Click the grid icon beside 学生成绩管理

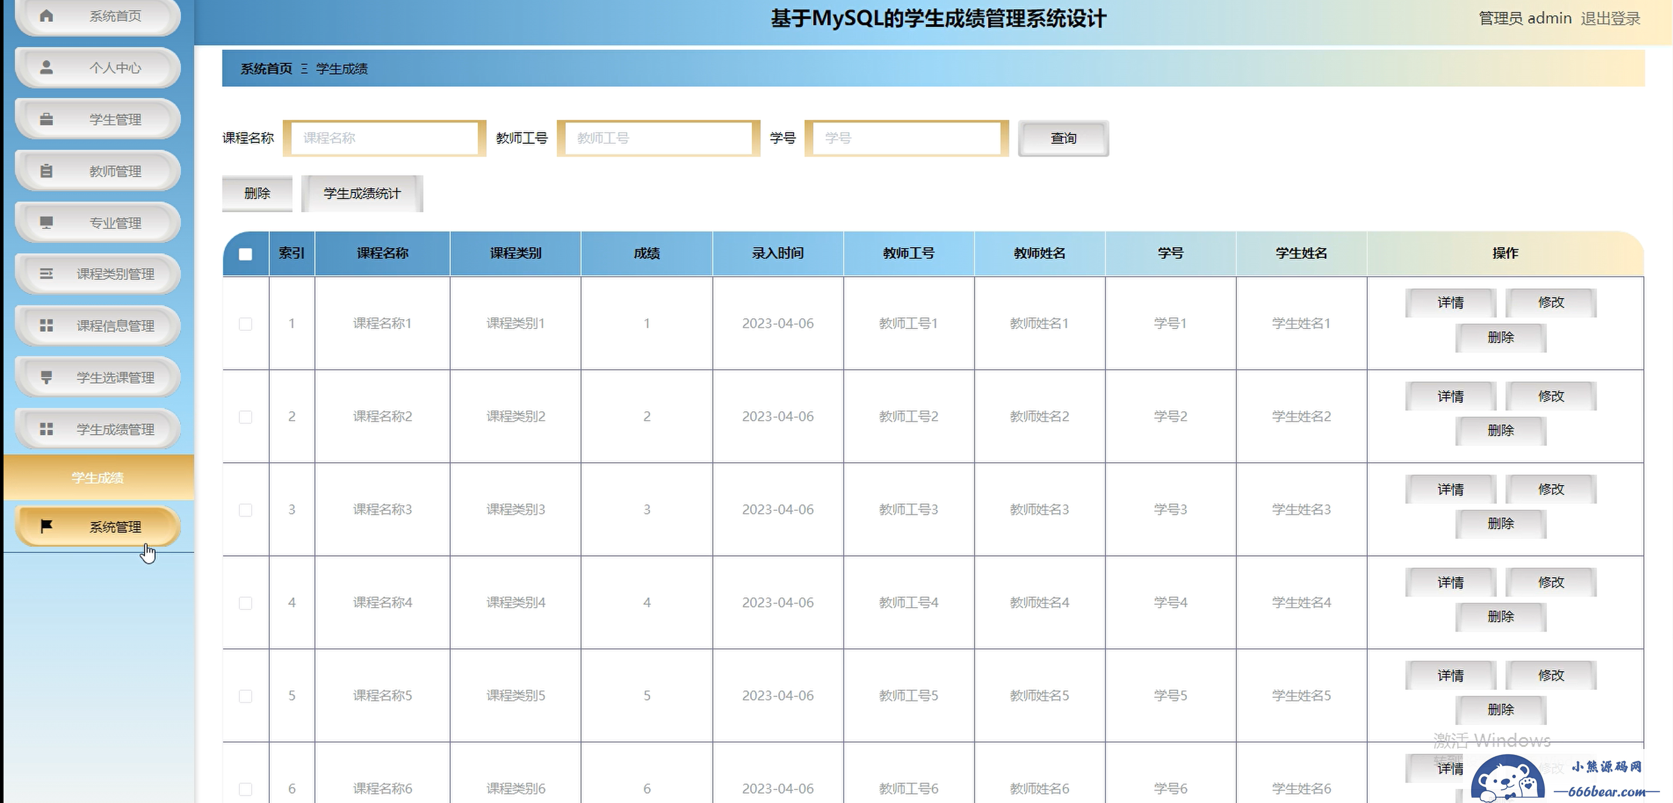(x=46, y=429)
